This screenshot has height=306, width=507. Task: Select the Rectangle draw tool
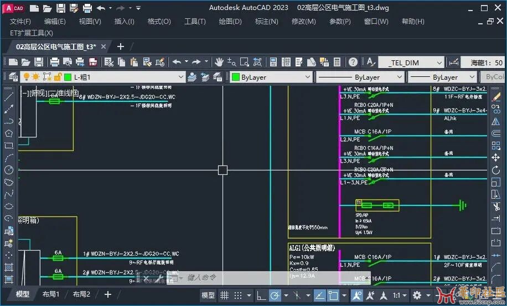point(9,146)
